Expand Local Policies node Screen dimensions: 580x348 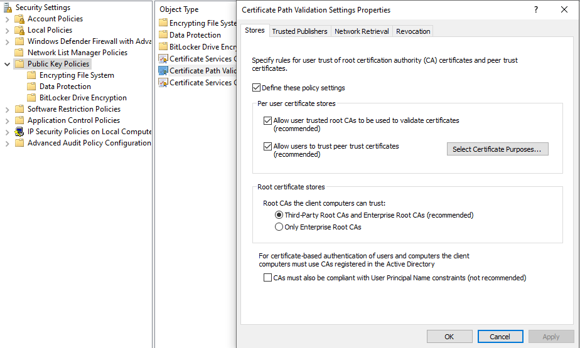tap(7, 31)
